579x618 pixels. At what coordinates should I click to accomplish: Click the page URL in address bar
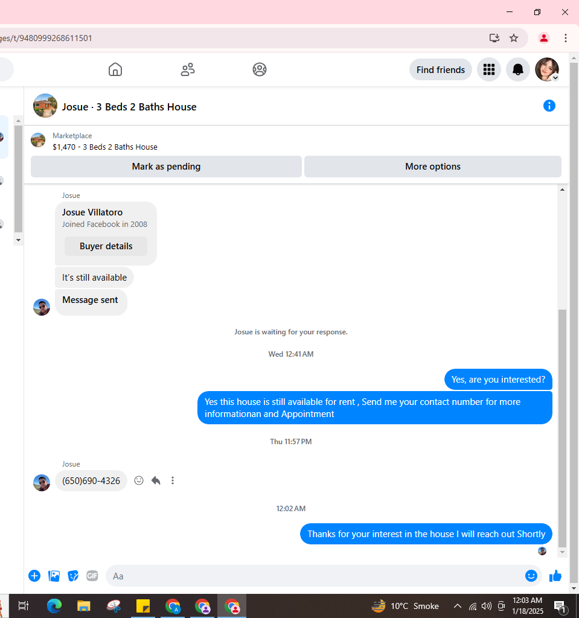click(x=46, y=38)
